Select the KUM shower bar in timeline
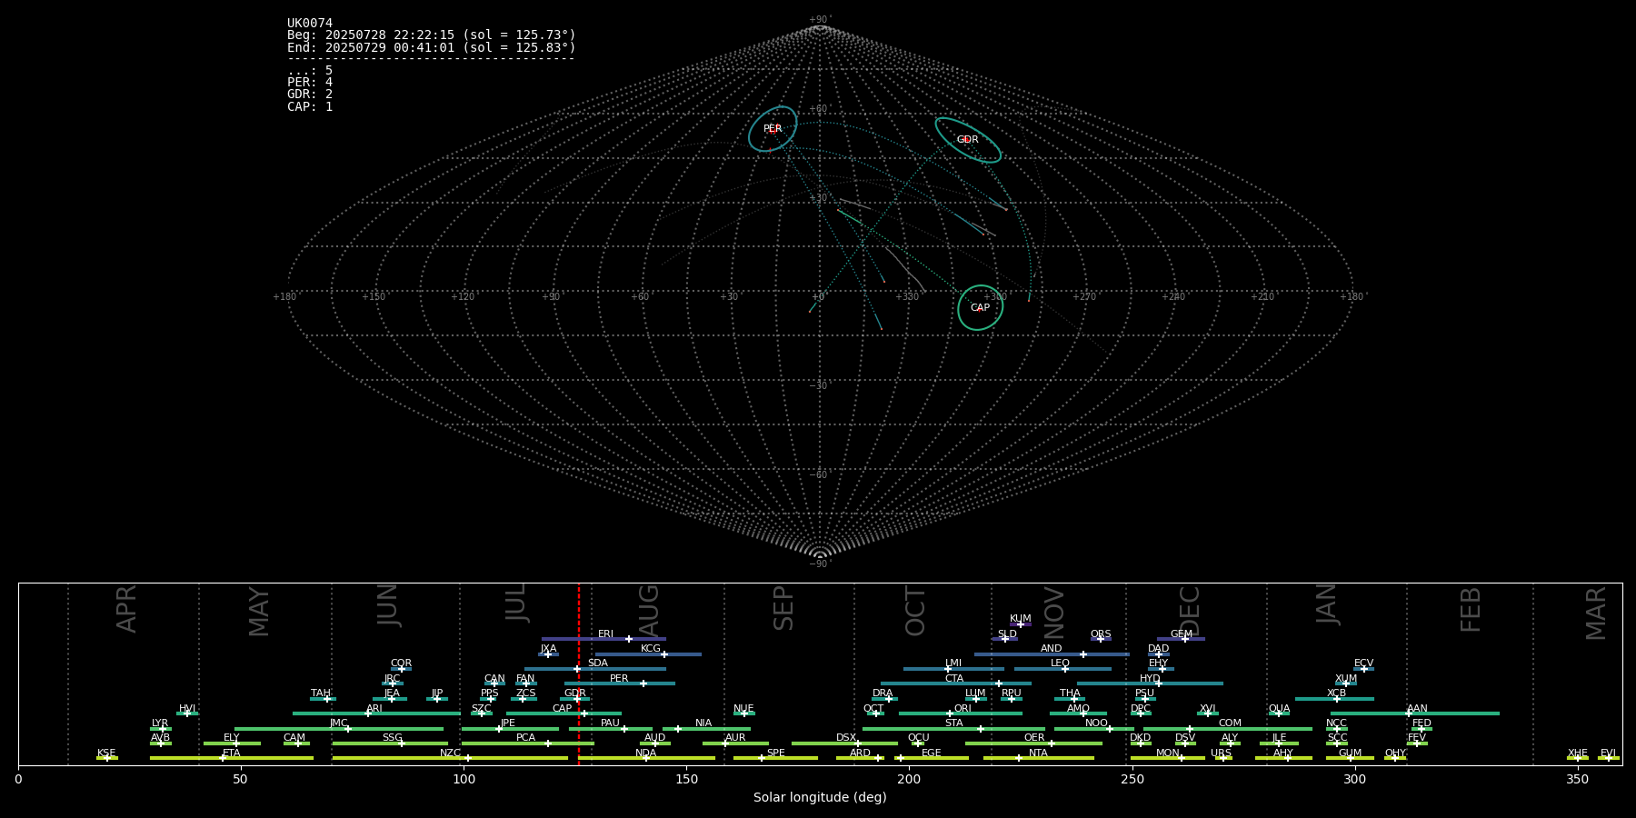The image size is (1636, 818). coord(1021,624)
